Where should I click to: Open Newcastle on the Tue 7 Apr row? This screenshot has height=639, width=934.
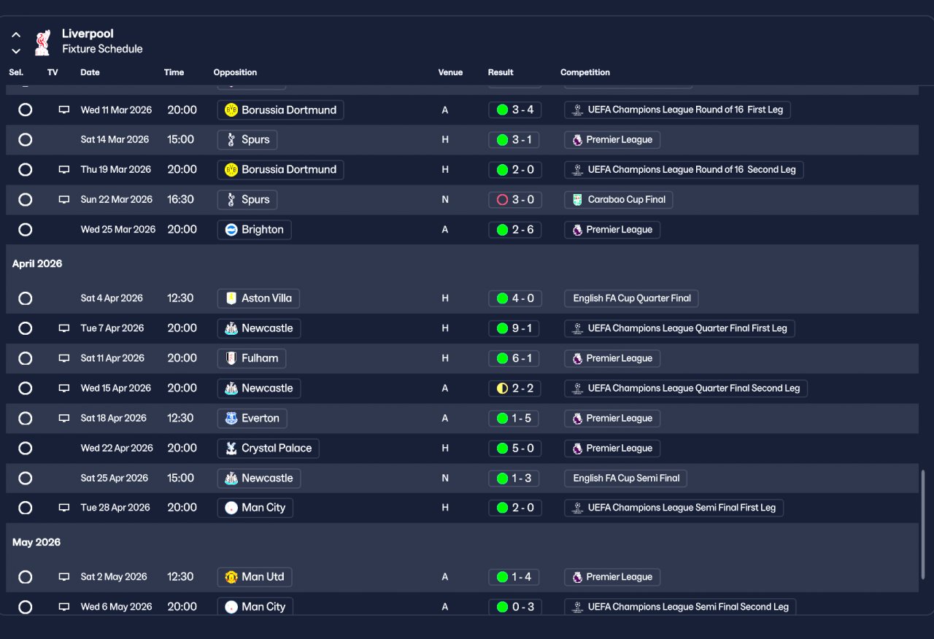pos(259,328)
